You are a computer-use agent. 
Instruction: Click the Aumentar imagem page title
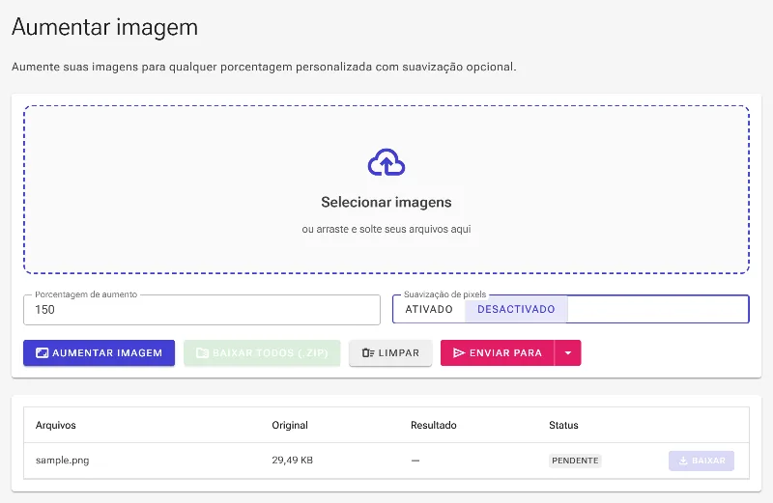pos(105,27)
